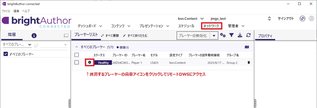Expand 管理者 menu
This screenshot has width=317, height=108.
[236, 26]
